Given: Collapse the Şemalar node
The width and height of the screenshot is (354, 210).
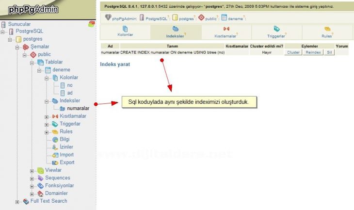Looking at the screenshot, I should 17,48.
